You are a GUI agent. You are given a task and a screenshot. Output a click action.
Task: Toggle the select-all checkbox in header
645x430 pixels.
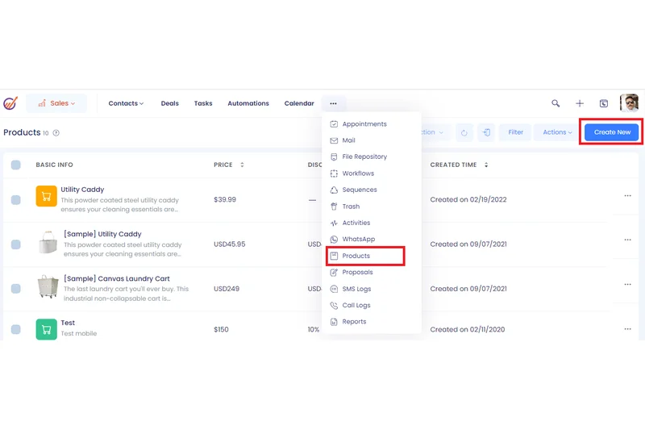(16, 165)
